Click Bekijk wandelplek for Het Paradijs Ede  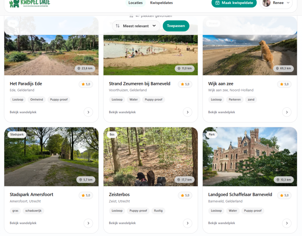click(23, 112)
